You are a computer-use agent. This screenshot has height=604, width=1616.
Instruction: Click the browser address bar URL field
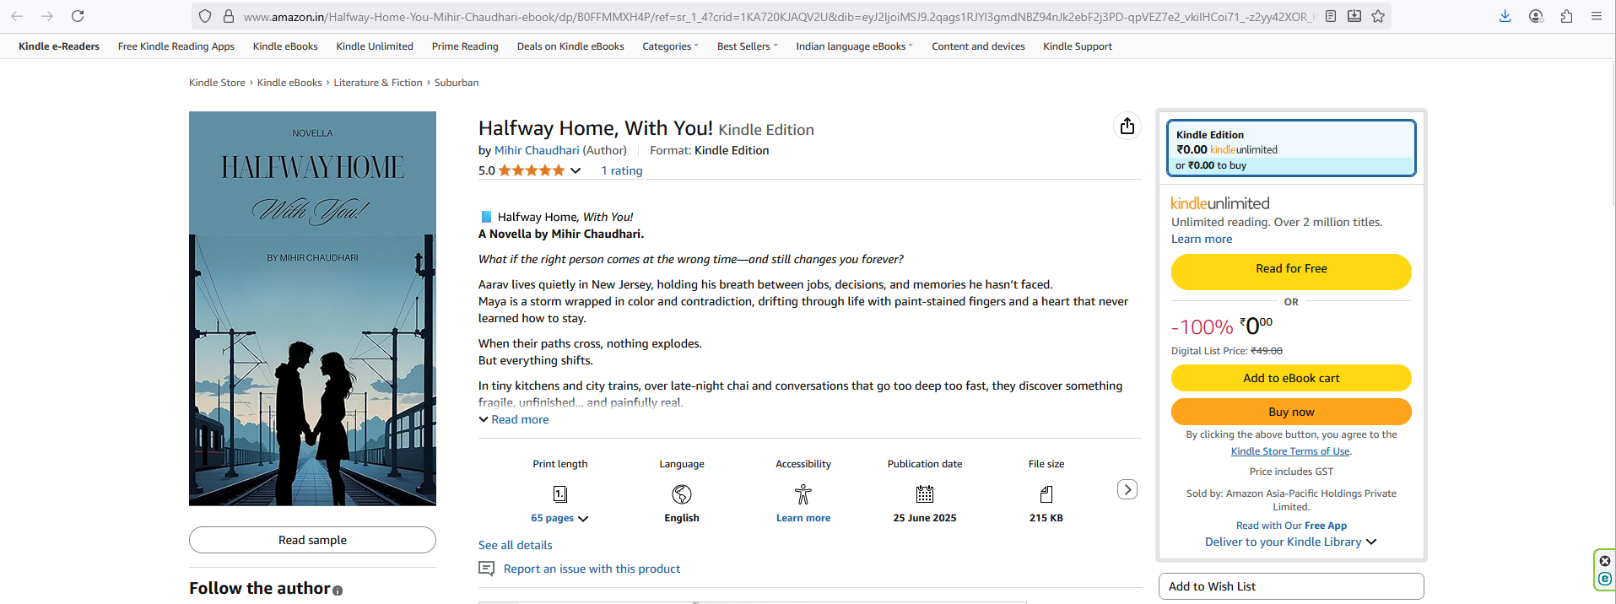[759, 16]
